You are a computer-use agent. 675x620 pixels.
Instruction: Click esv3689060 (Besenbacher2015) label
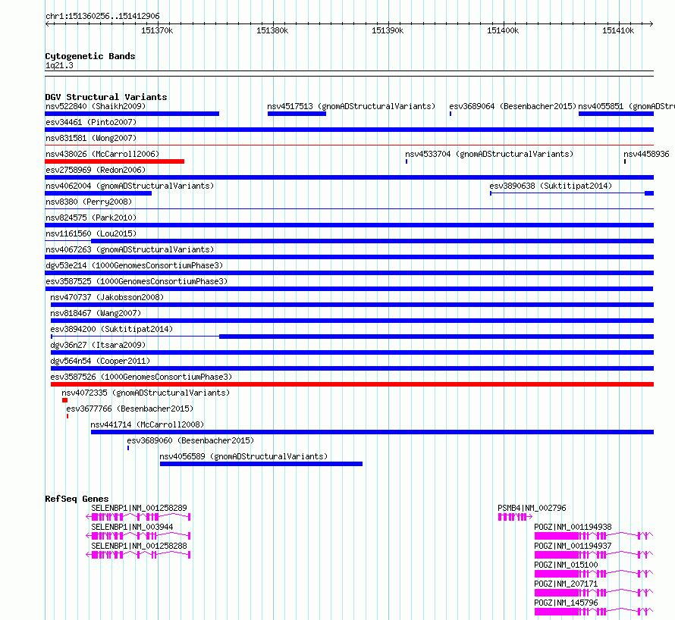click(x=190, y=440)
